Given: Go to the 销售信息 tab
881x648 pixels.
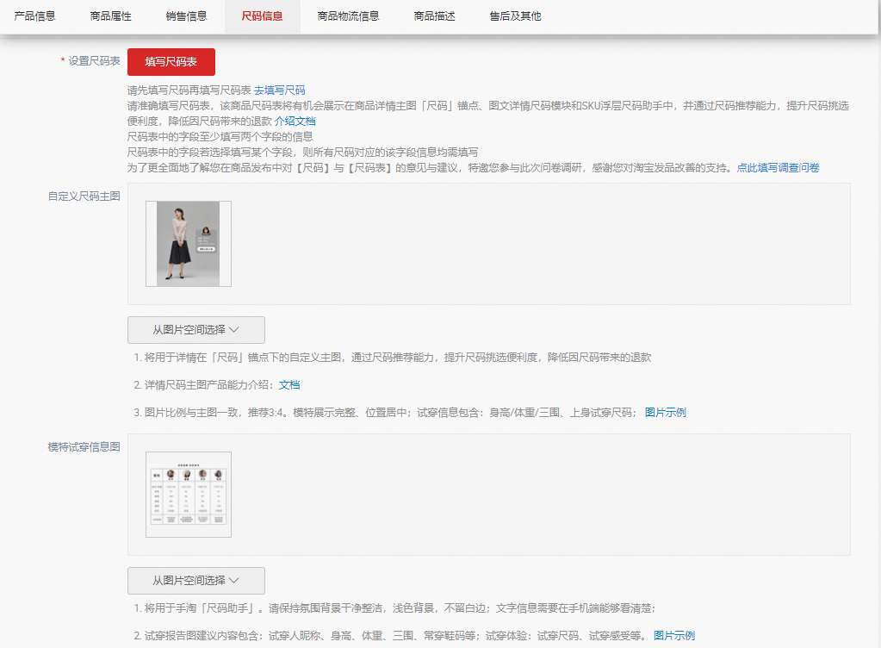Looking at the screenshot, I should [x=187, y=16].
